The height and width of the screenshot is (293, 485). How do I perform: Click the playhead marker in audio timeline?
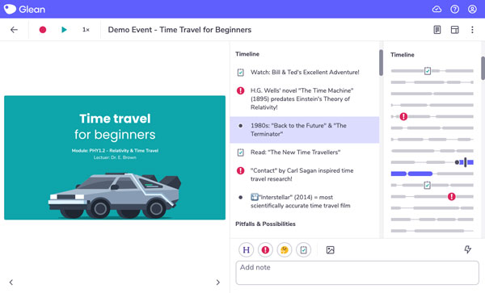(x=465, y=162)
